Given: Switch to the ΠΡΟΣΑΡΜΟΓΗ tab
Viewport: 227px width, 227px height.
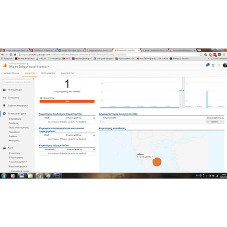Looking at the screenshot, I should click(48, 73).
